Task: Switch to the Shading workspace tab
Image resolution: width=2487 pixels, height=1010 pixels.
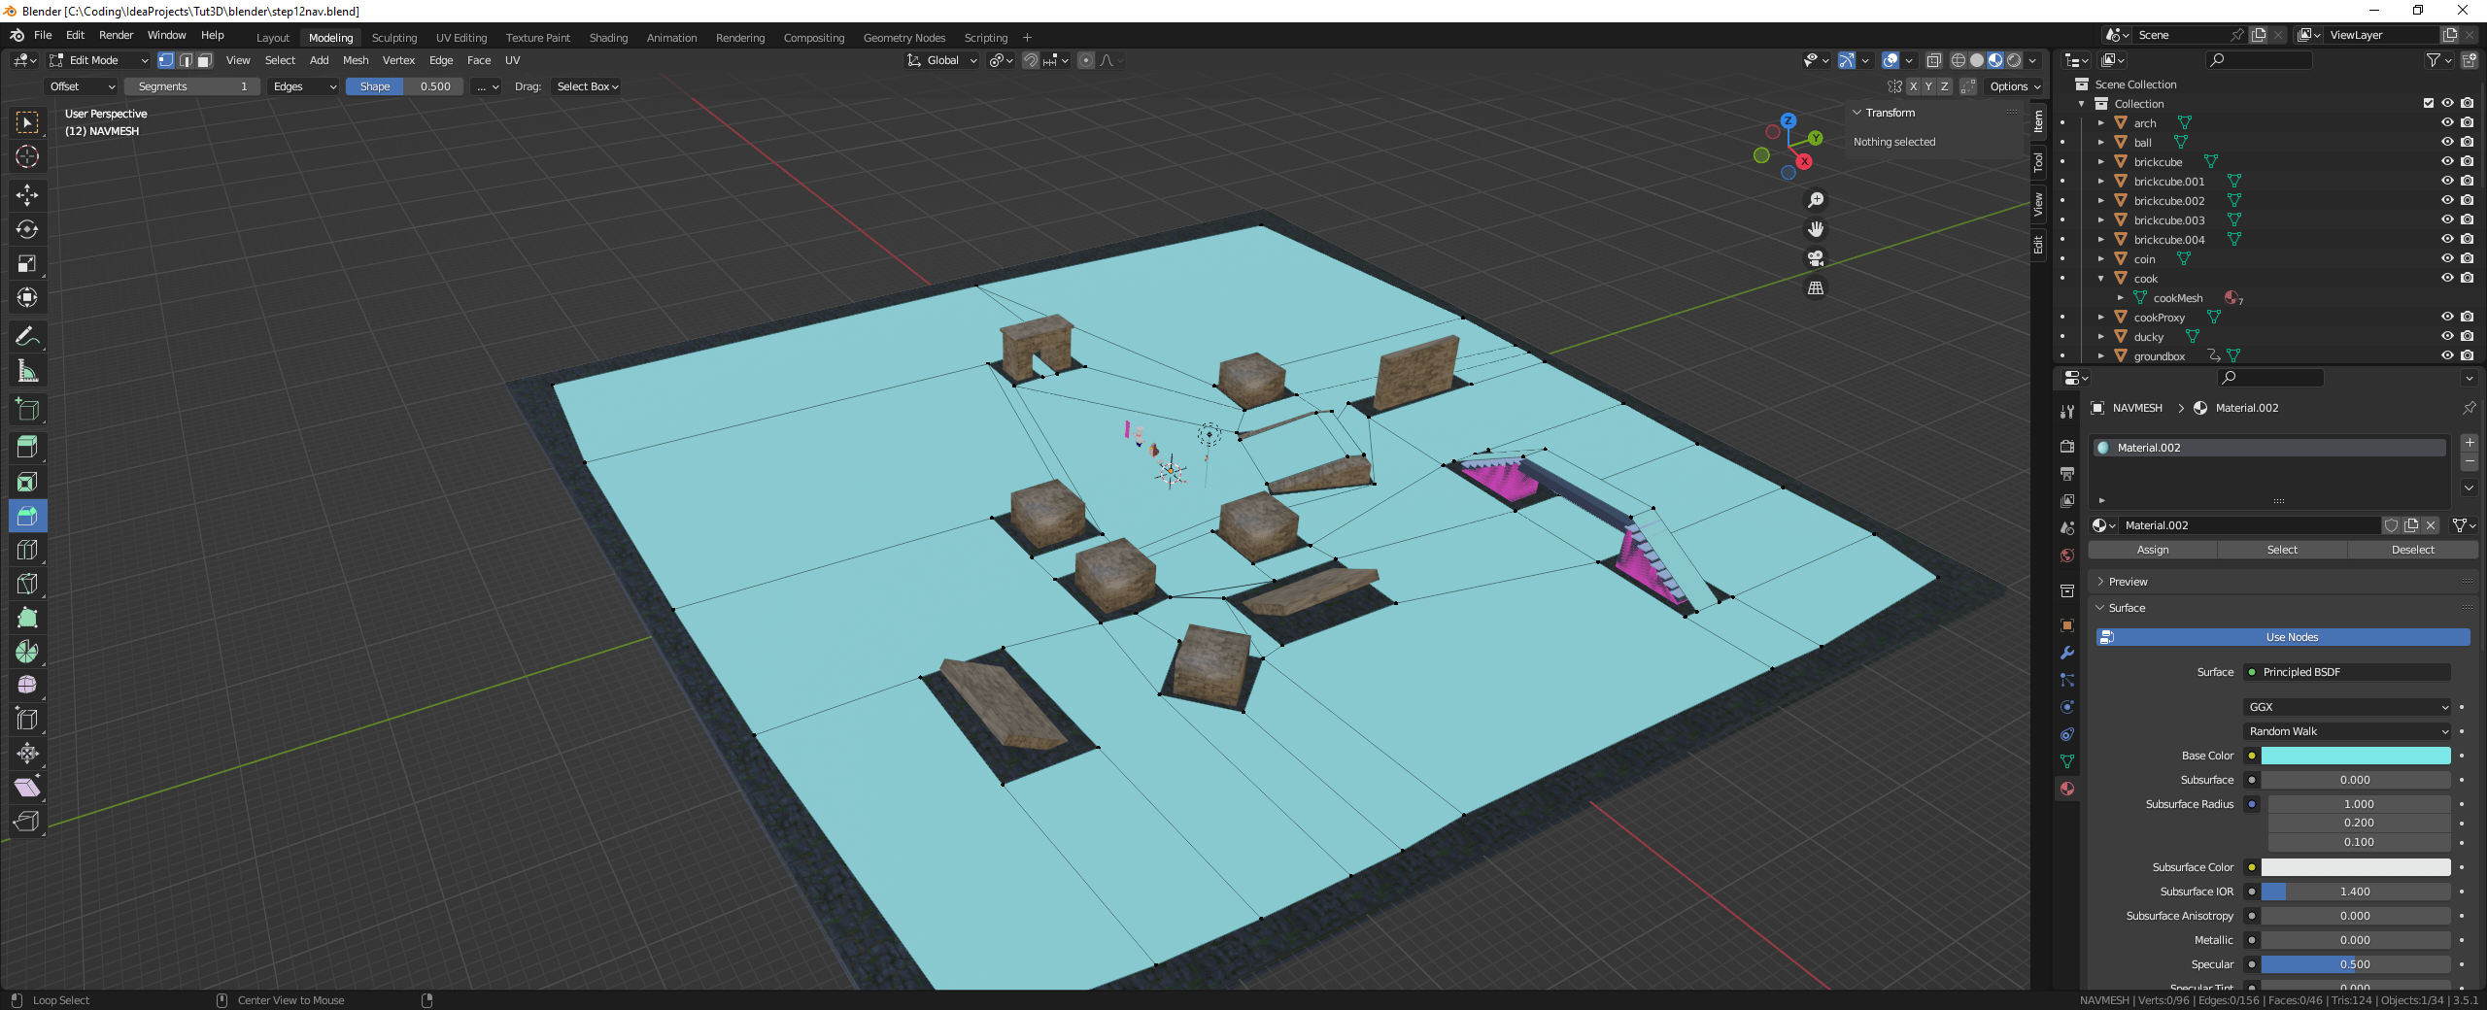Action: [x=608, y=38]
